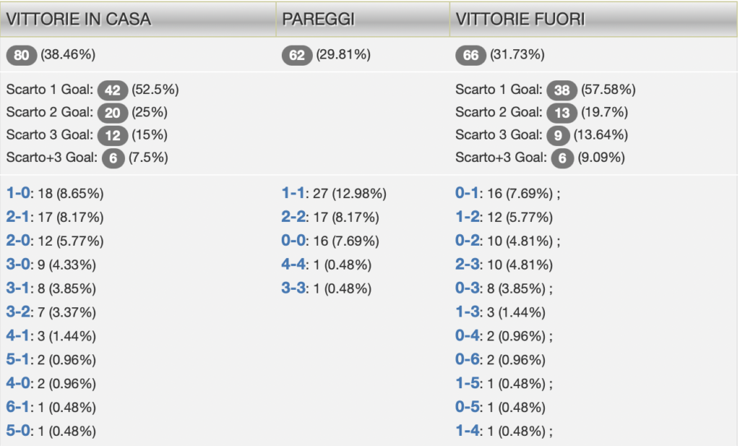Select the 2-0 score result link

click(x=18, y=241)
